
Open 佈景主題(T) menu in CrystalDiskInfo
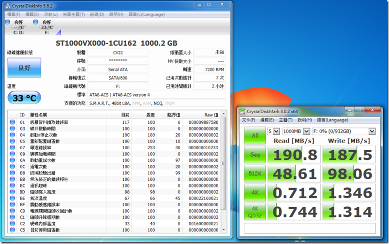74,14
